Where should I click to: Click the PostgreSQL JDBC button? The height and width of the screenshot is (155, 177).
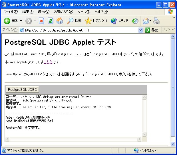(23, 89)
